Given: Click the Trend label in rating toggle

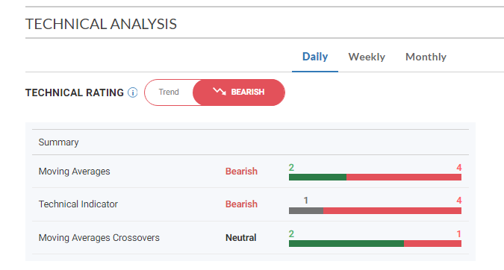Looking at the screenshot, I should click(x=169, y=92).
